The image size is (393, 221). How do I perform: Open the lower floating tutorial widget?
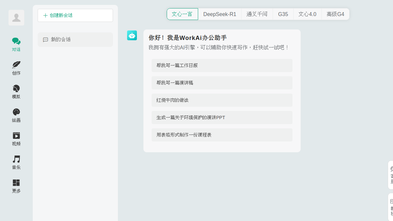point(391,207)
